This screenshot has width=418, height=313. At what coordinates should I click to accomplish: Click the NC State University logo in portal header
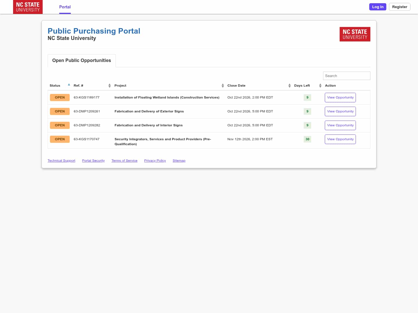tap(355, 34)
